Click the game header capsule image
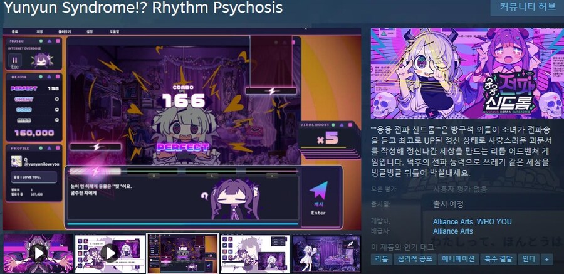 466,73
